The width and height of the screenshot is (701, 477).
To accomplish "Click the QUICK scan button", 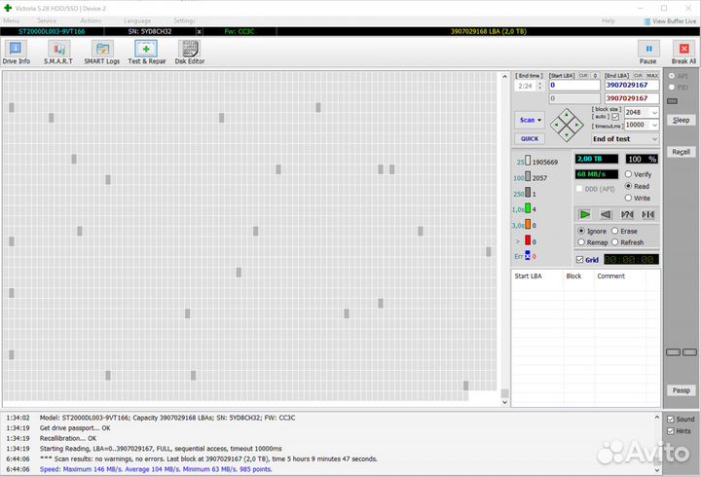I will coord(530,139).
